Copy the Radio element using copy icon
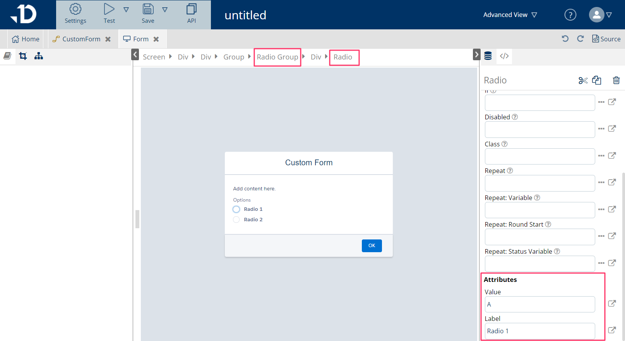 (597, 80)
